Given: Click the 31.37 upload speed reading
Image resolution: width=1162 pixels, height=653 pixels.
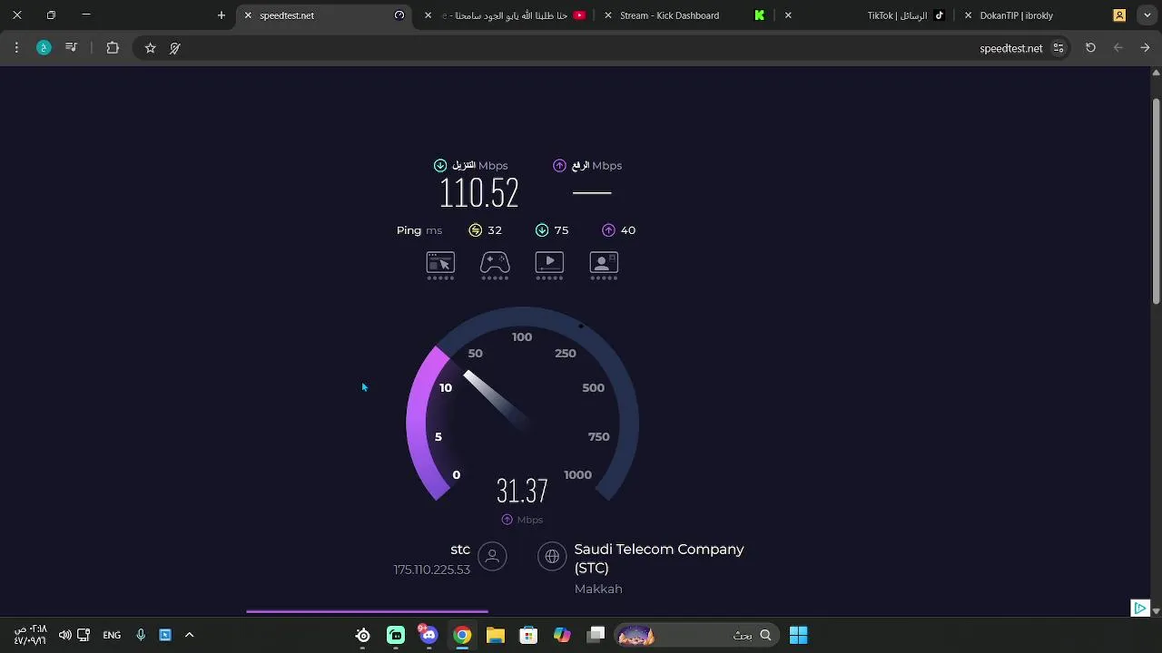Looking at the screenshot, I should click(522, 491).
